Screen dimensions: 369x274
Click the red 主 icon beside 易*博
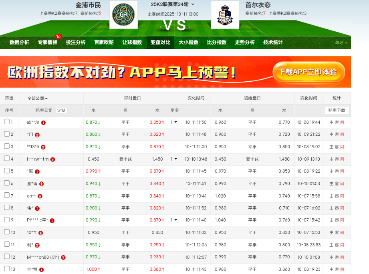(x=42, y=184)
